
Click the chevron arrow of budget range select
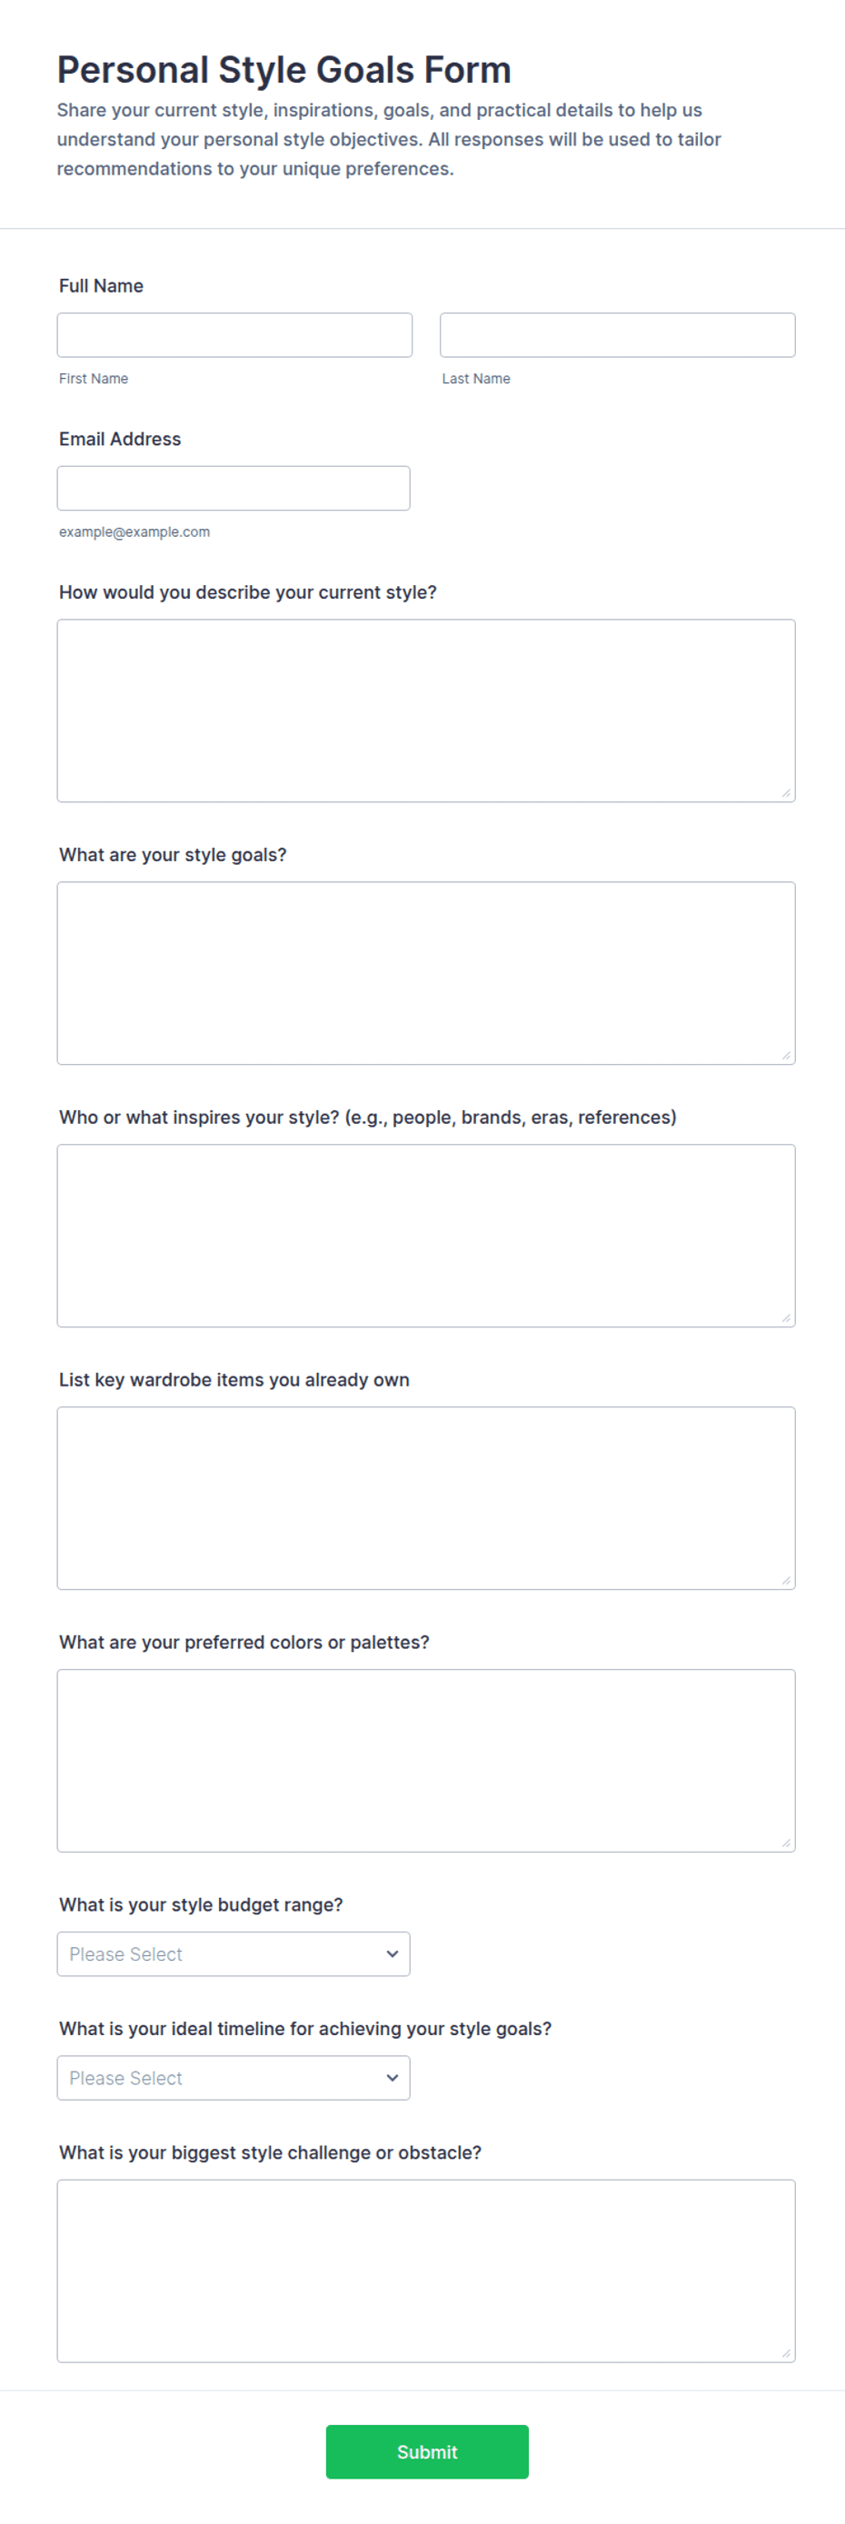(x=393, y=1953)
